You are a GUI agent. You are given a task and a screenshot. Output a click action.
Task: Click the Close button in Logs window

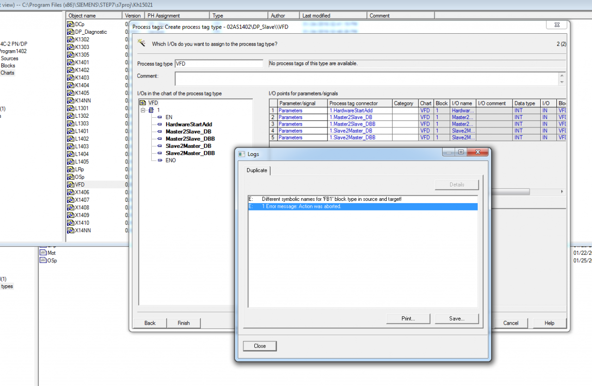(x=260, y=346)
